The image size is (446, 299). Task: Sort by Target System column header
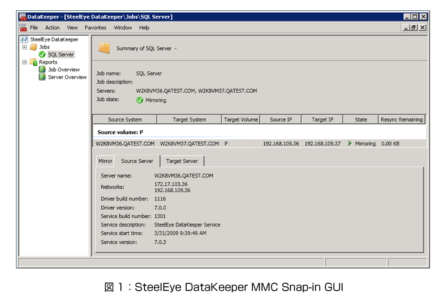pos(189,120)
